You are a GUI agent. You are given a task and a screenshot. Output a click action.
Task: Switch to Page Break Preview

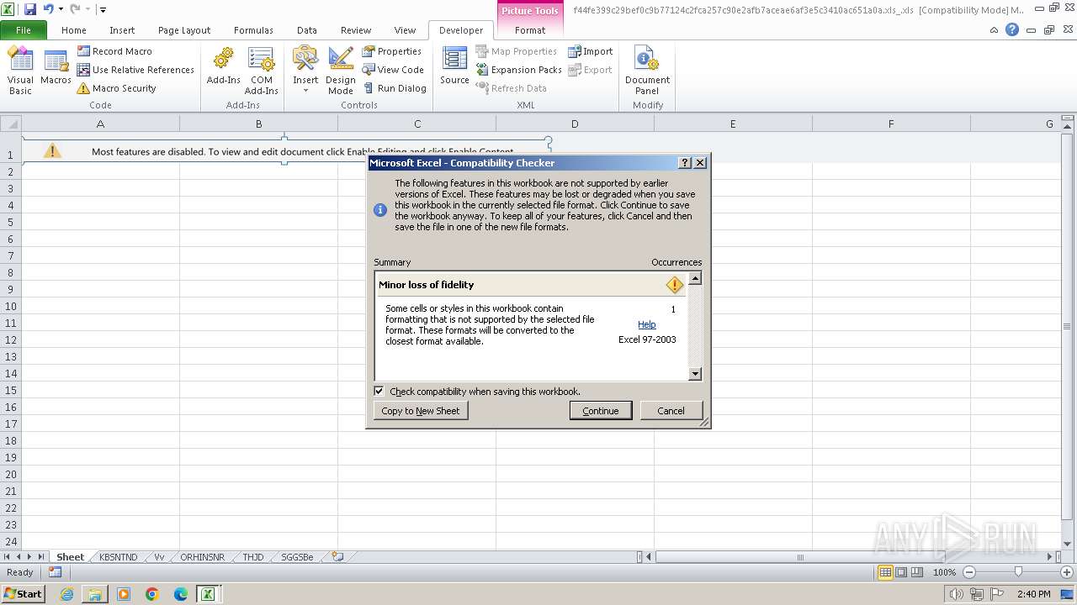tap(917, 572)
